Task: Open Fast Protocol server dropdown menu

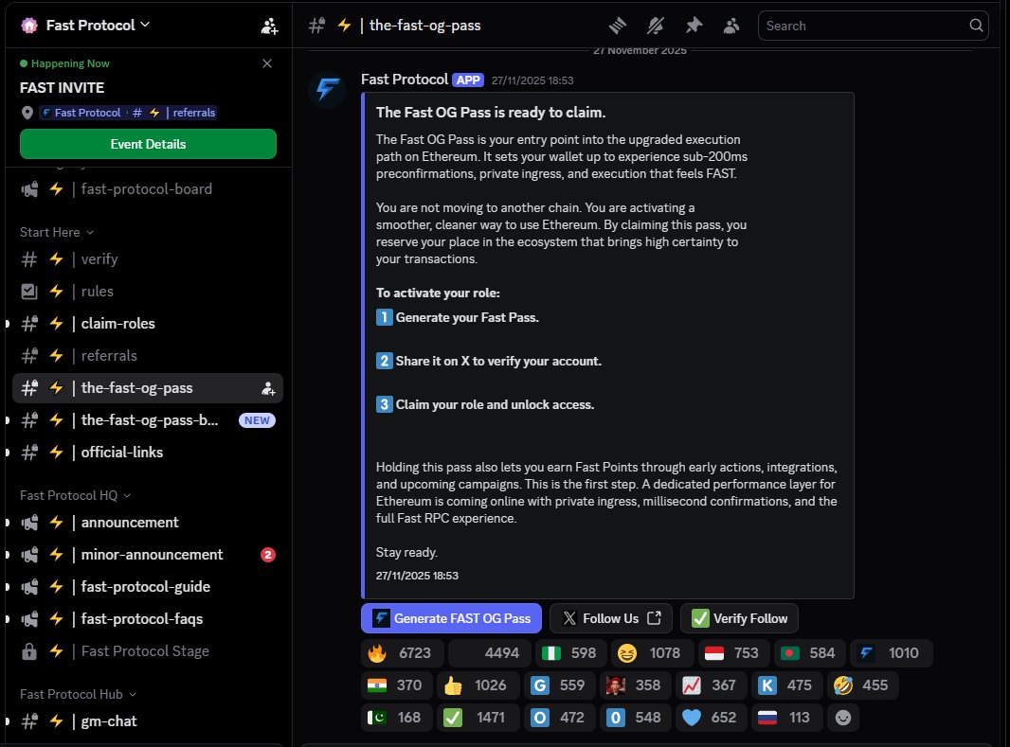Action: pos(98,26)
